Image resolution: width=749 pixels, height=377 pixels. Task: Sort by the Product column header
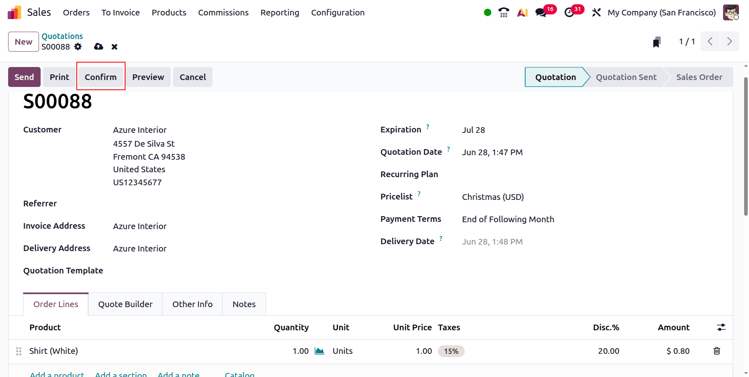pyautogui.click(x=45, y=327)
